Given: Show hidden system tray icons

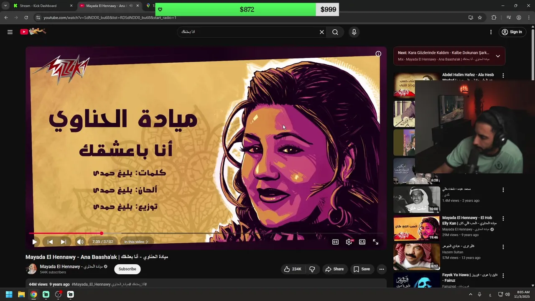Looking at the screenshot, I should click(470, 294).
